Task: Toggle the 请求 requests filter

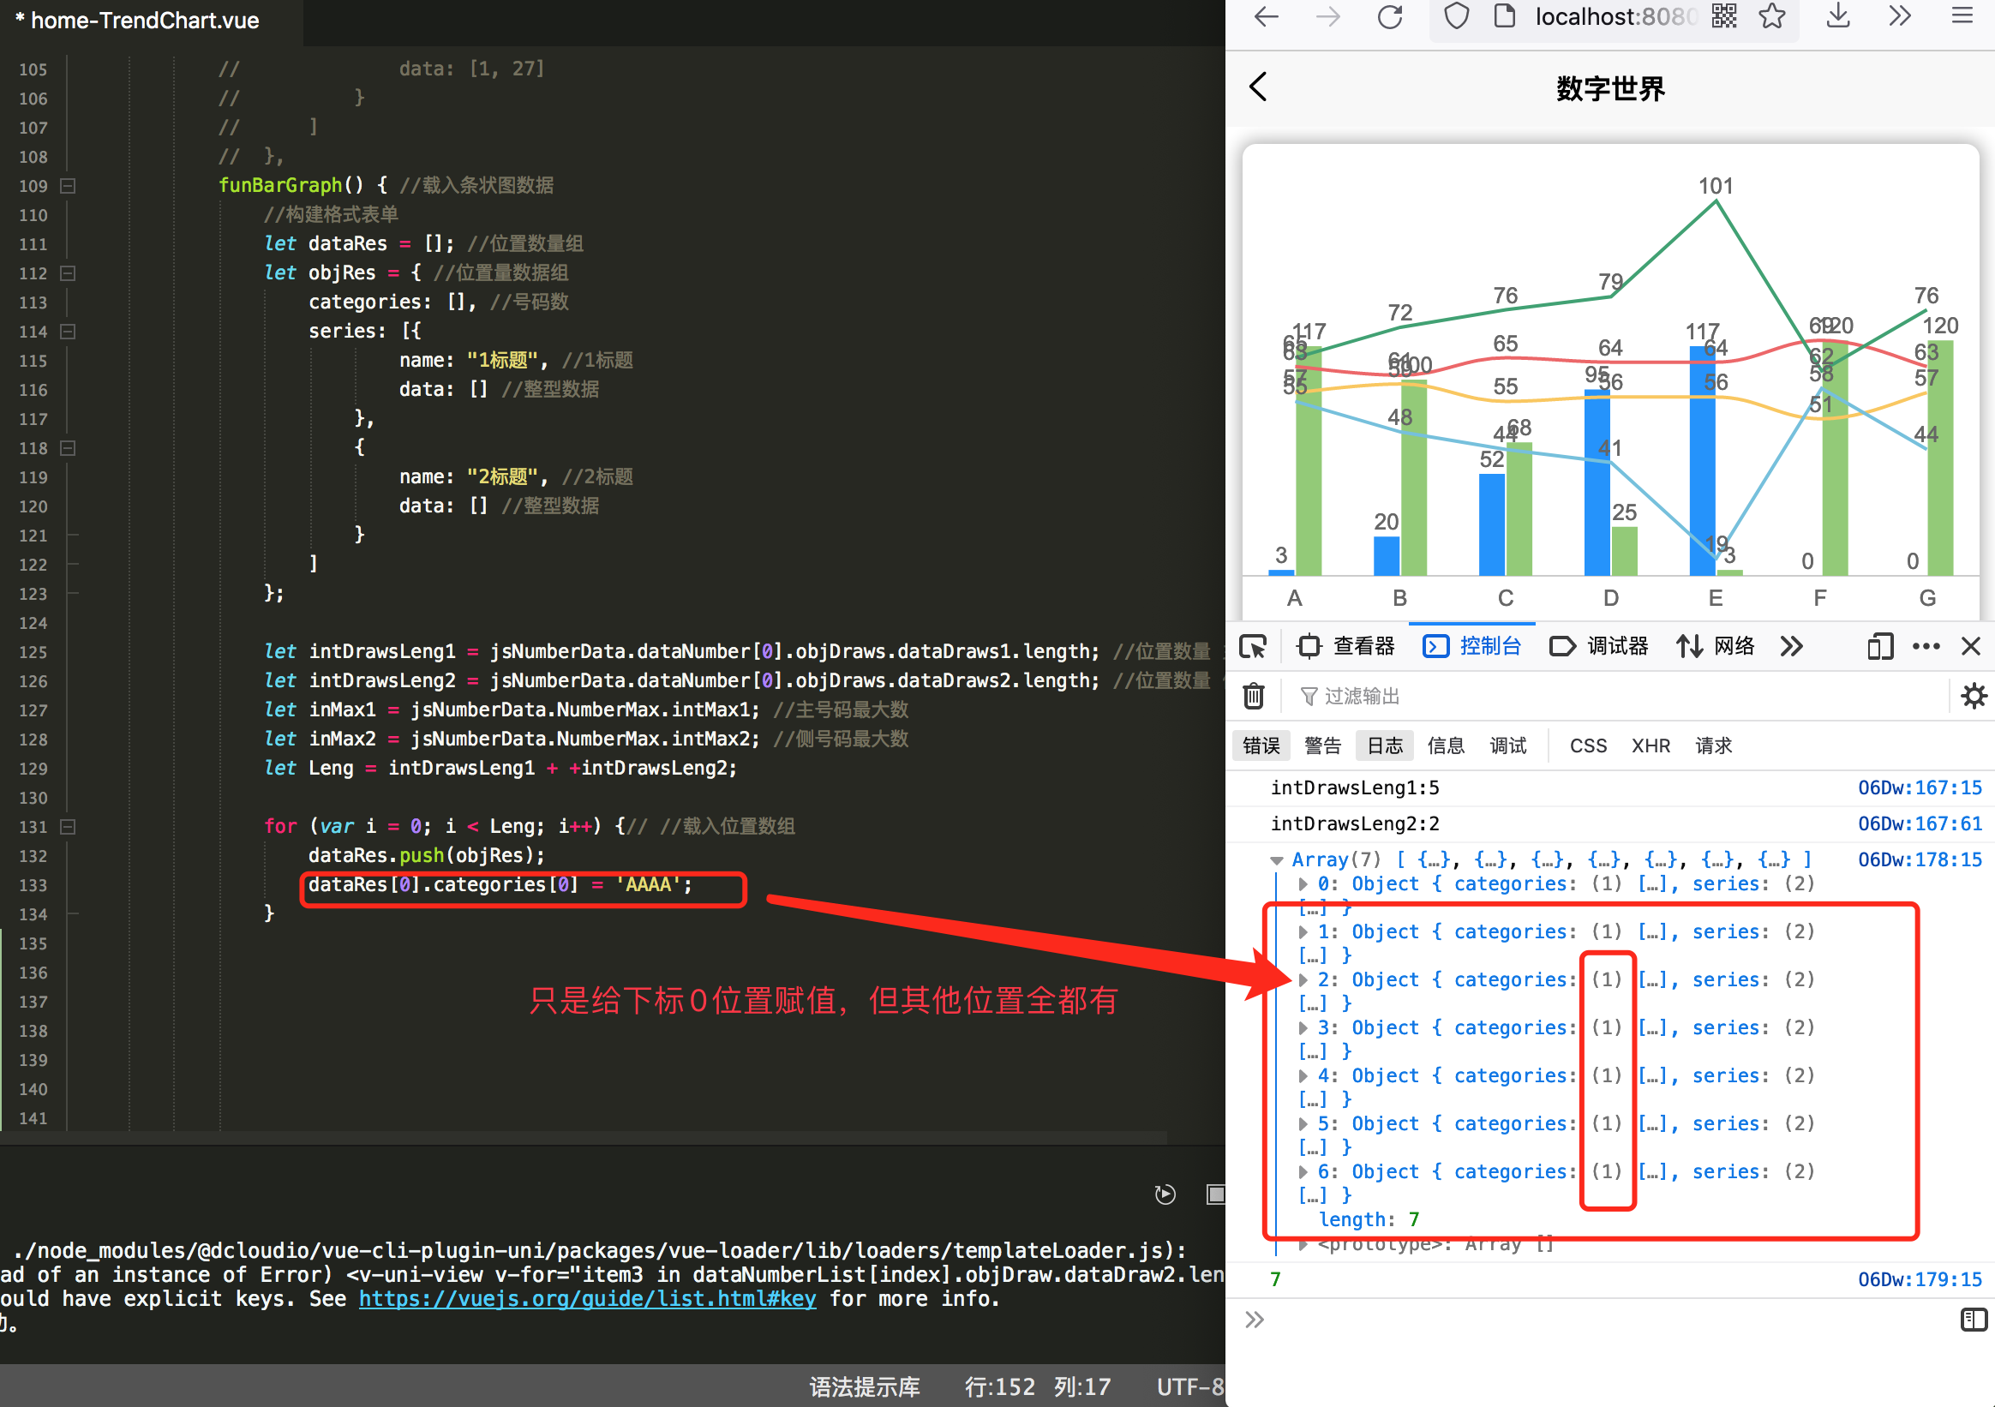Action: pos(1713,745)
